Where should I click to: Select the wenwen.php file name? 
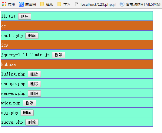tap(13, 94)
